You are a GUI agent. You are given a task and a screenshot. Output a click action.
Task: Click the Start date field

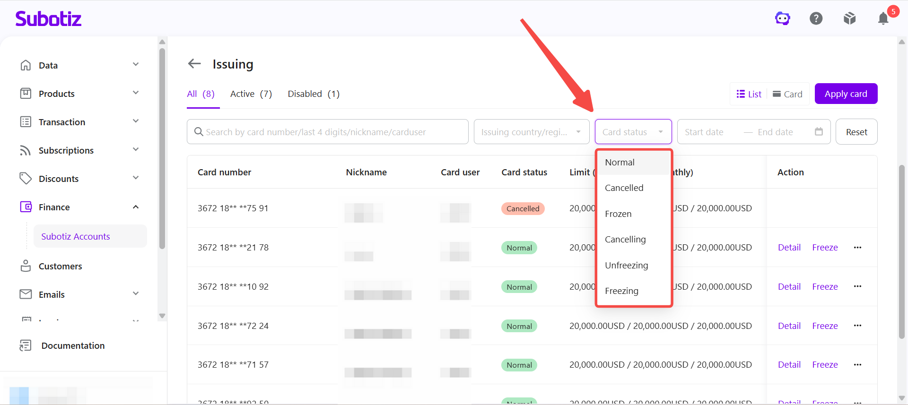704,132
